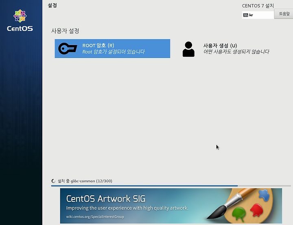The image size is (293, 225).
Task: Click the keyboard icon beside kr
Action: (246, 15)
